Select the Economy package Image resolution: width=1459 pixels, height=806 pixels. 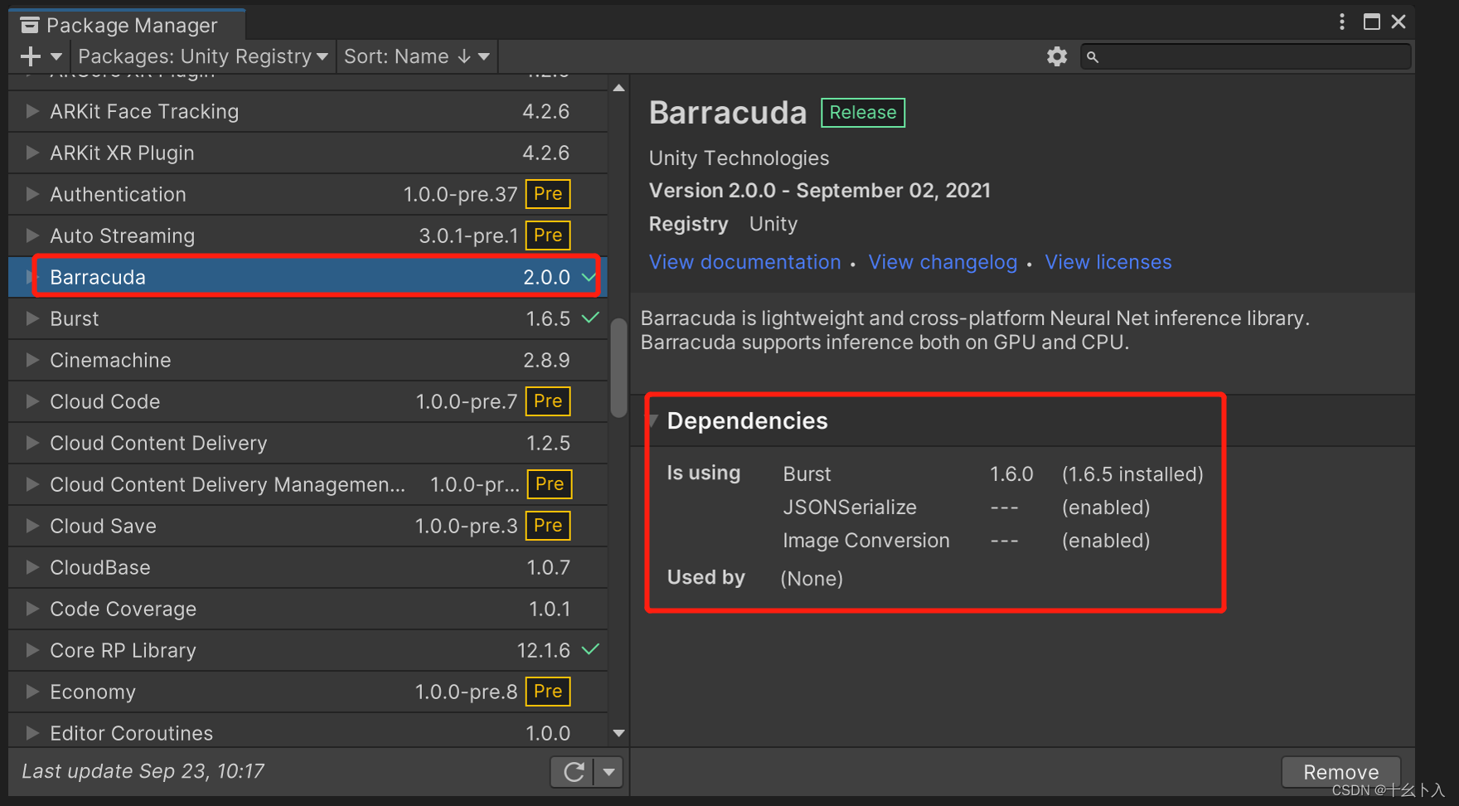click(308, 692)
